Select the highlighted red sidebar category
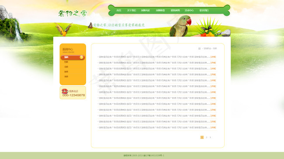 [x=73, y=57]
